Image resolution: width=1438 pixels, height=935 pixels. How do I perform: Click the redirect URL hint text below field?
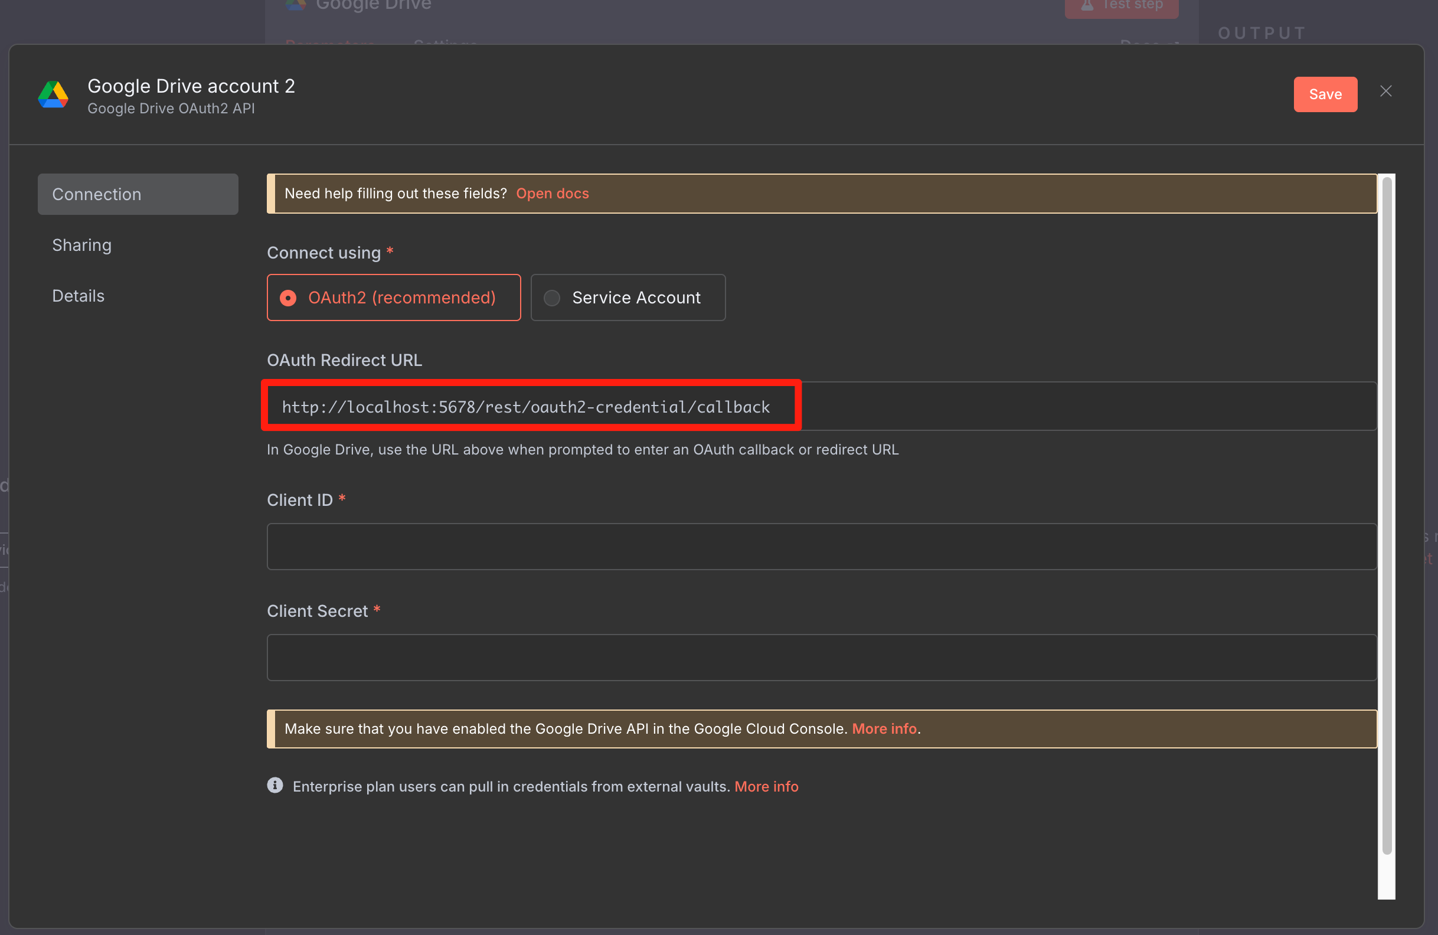(583, 449)
